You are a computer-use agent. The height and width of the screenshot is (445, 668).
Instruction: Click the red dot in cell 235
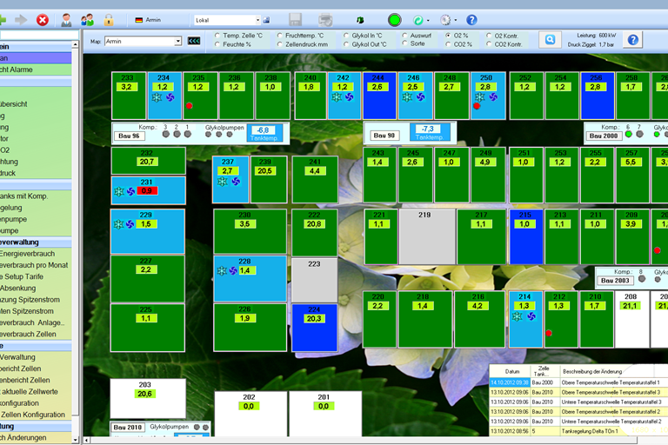click(x=189, y=106)
